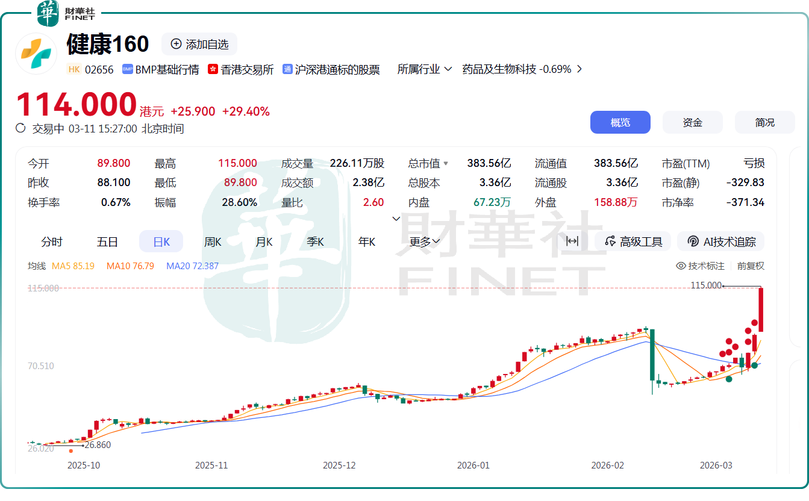Viewport: 809px width, 501px height.
Task: Add stock via 添加自选 button
Action: click(199, 44)
